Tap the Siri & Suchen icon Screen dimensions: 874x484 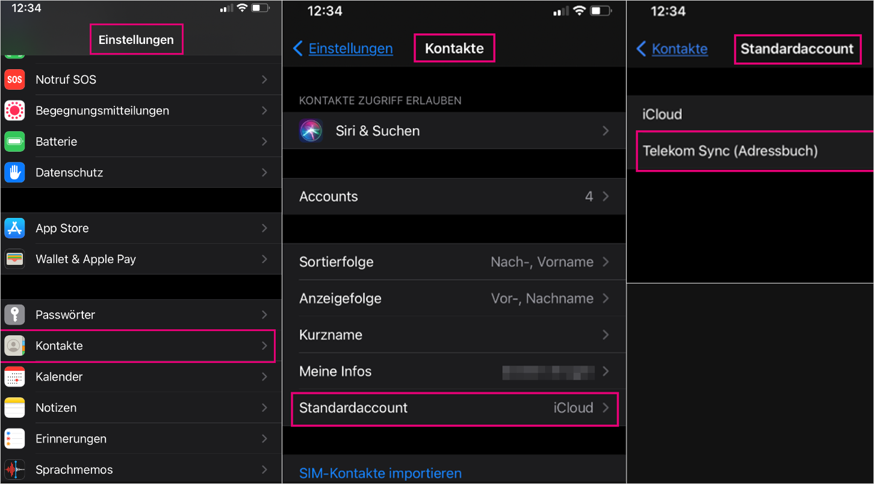click(x=311, y=131)
